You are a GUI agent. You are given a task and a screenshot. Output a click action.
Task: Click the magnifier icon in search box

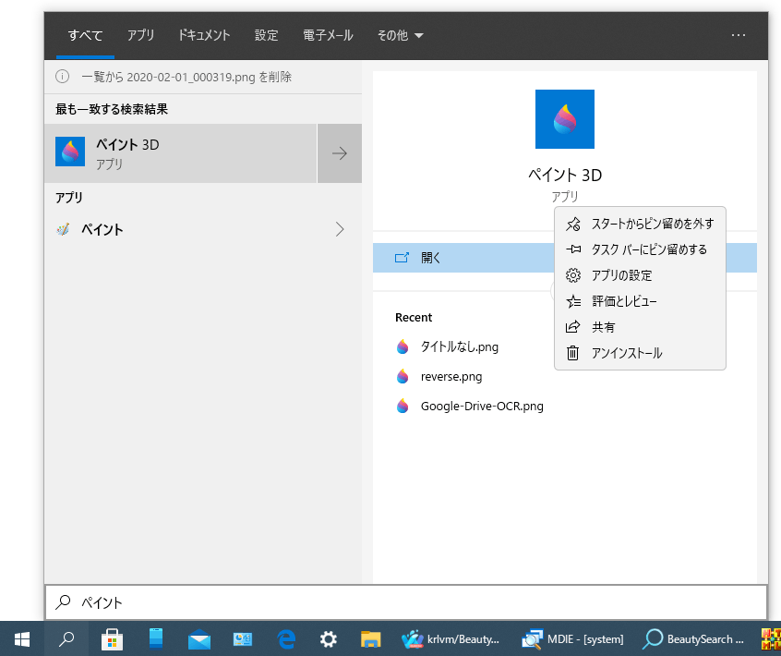(63, 602)
